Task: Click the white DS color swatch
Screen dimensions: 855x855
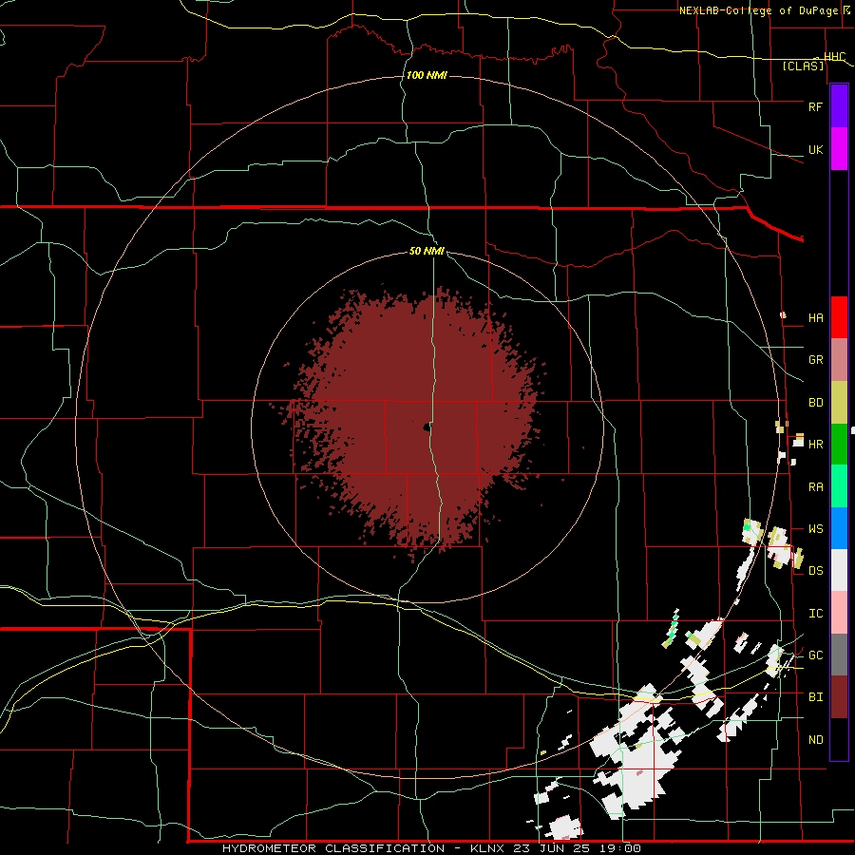Action: tap(839, 570)
